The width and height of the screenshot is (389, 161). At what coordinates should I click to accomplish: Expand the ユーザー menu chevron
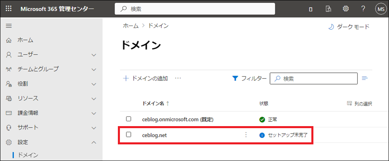click(x=94, y=55)
